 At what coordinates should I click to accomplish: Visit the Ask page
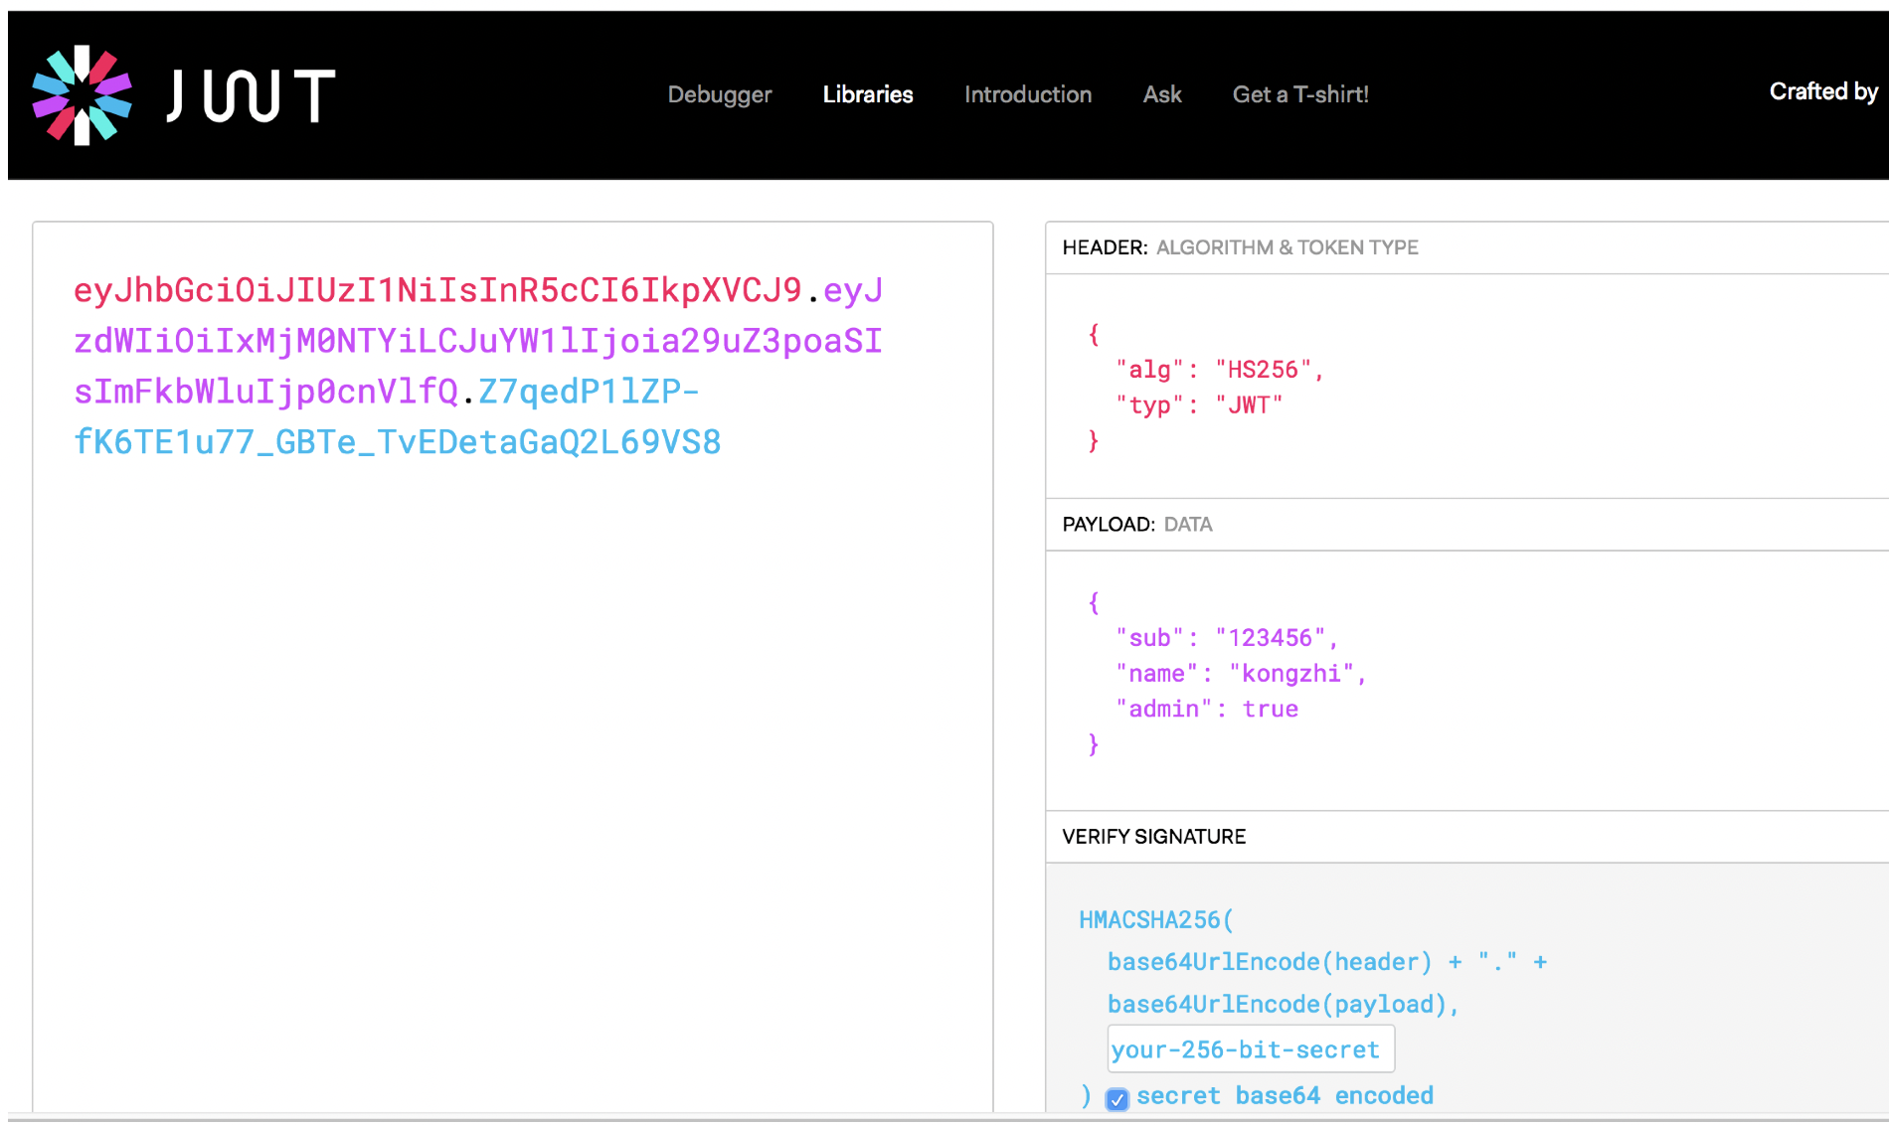coord(1161,94)
